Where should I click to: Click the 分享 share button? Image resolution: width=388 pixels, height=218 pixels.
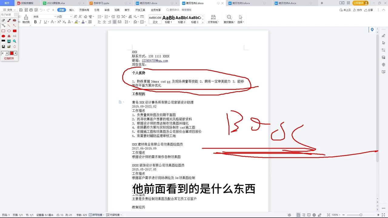click(x=369, y=10)
